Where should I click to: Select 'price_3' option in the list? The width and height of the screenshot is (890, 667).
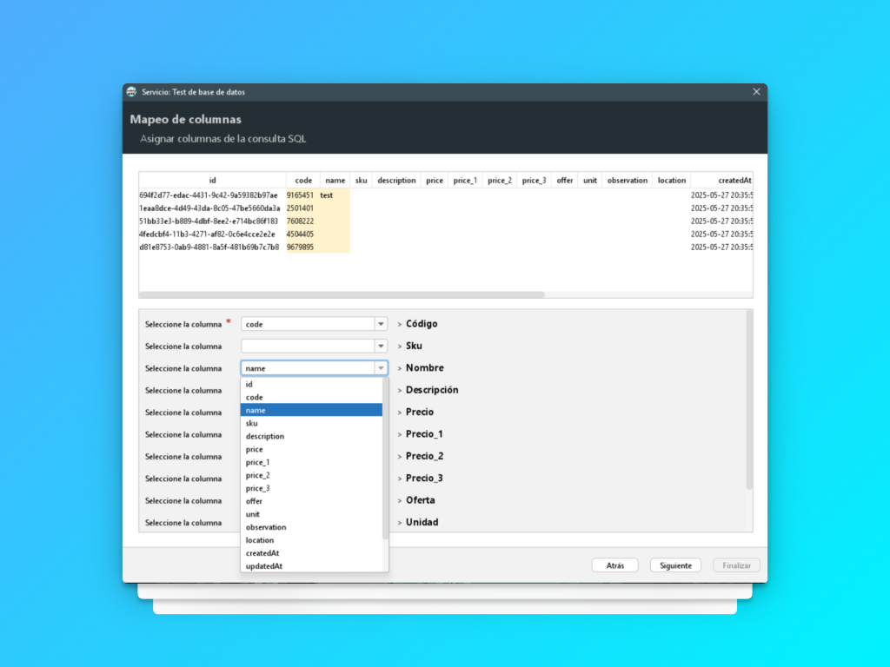click(311, 488)
